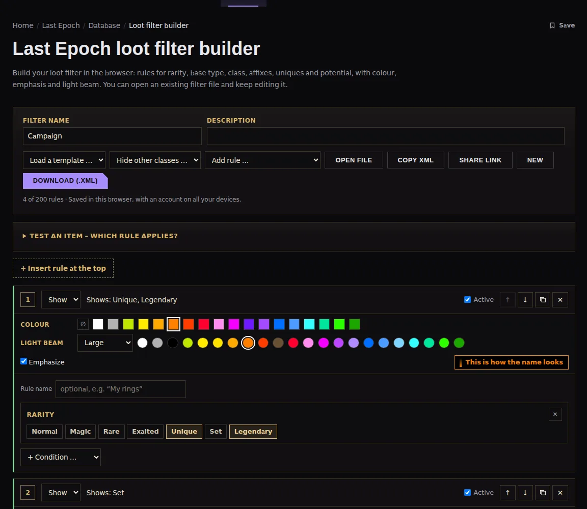
Task: Click the Filter Name input field
Action: (x=112, y=136)
